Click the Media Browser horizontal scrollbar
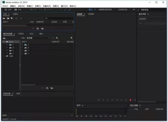The width and height of the screenshot is (168, 122). [x=28, y=85]
